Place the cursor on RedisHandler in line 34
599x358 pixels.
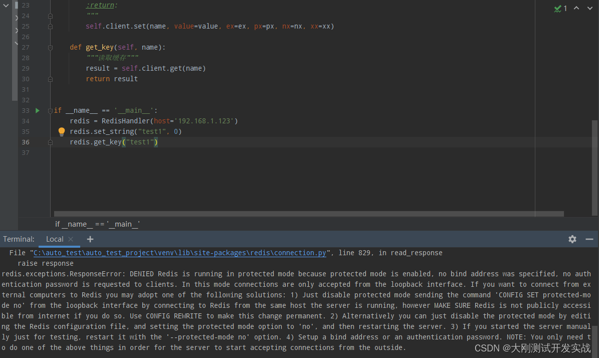126,121
